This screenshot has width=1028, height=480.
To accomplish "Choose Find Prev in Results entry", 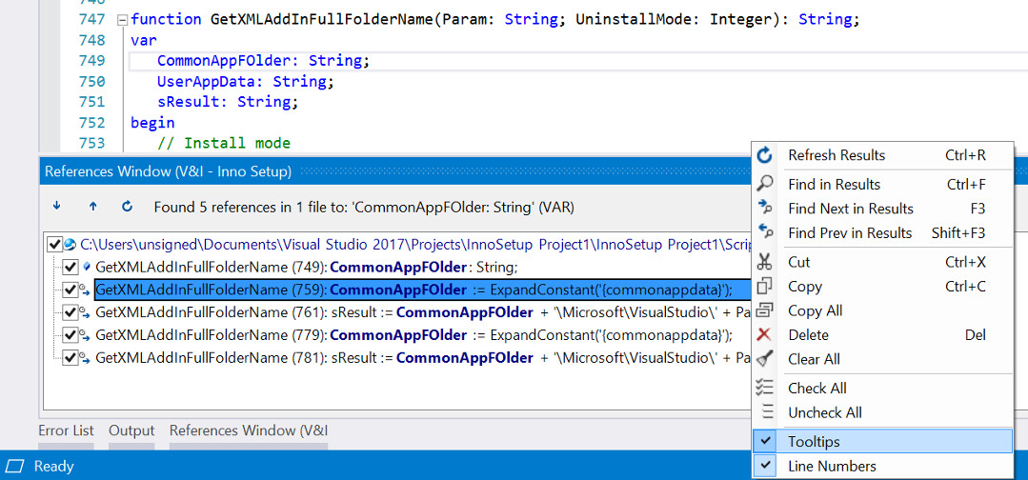I will click(882, 232).
